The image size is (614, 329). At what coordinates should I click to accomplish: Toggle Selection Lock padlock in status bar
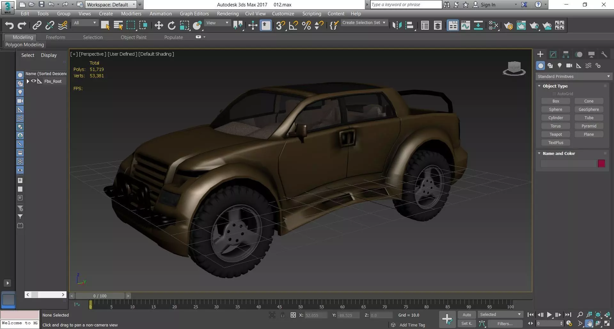[283, 315]
